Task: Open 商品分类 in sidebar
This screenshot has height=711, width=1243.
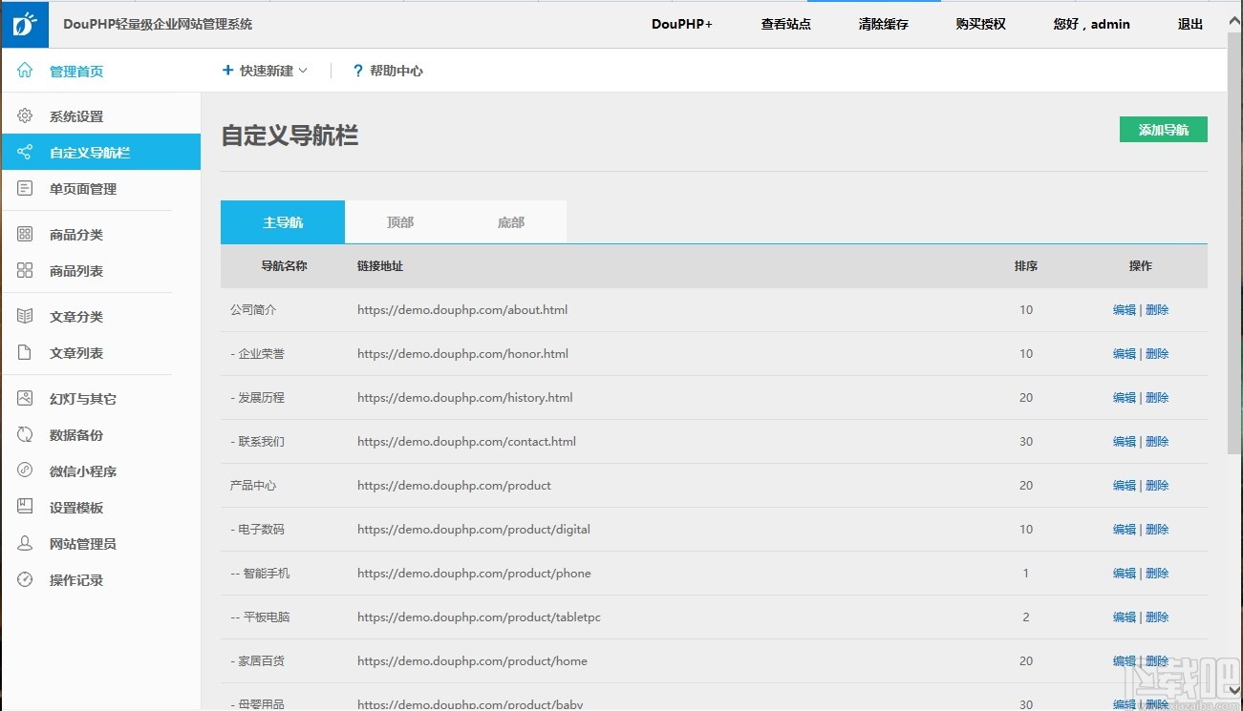Action: 76,235
